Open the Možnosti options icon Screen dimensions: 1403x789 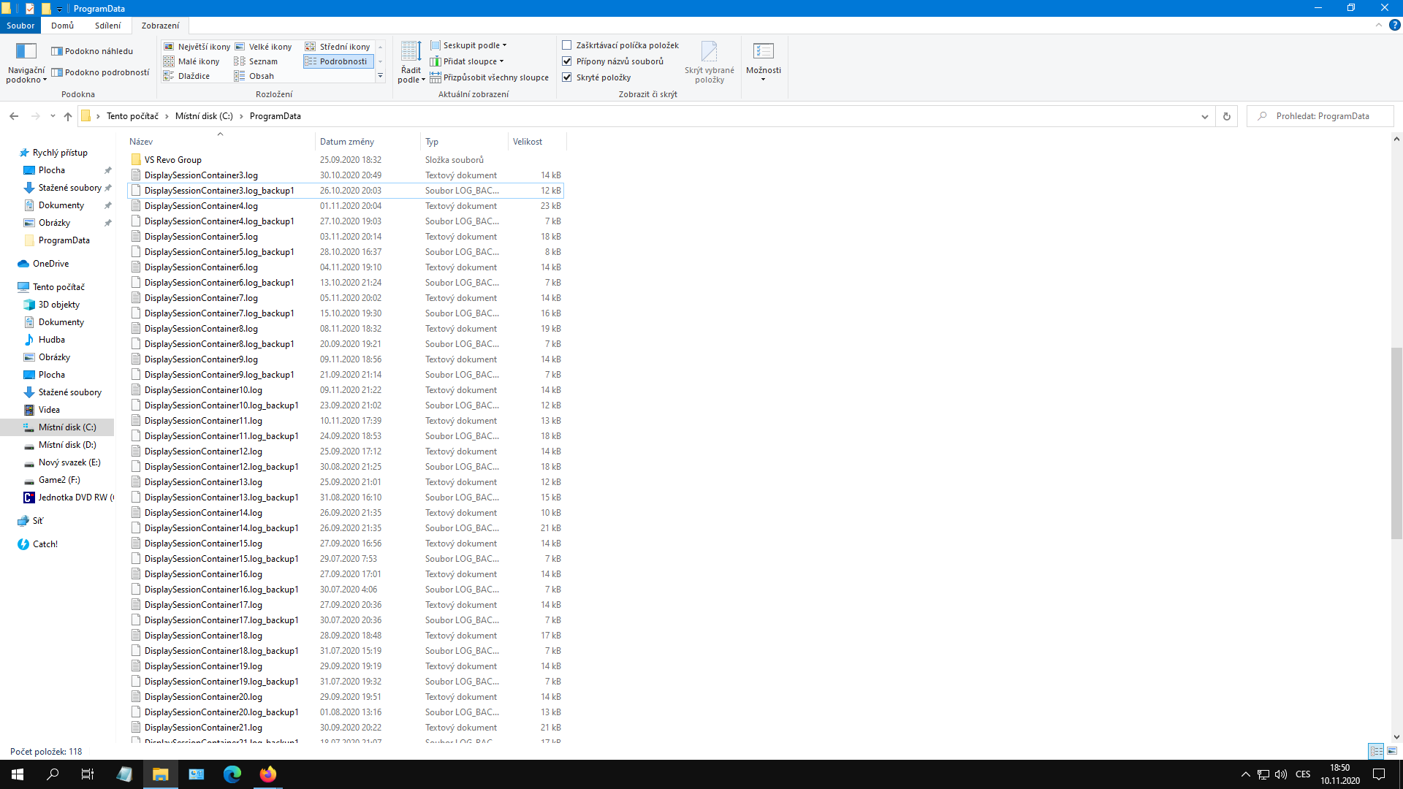(x=764, y=51)
